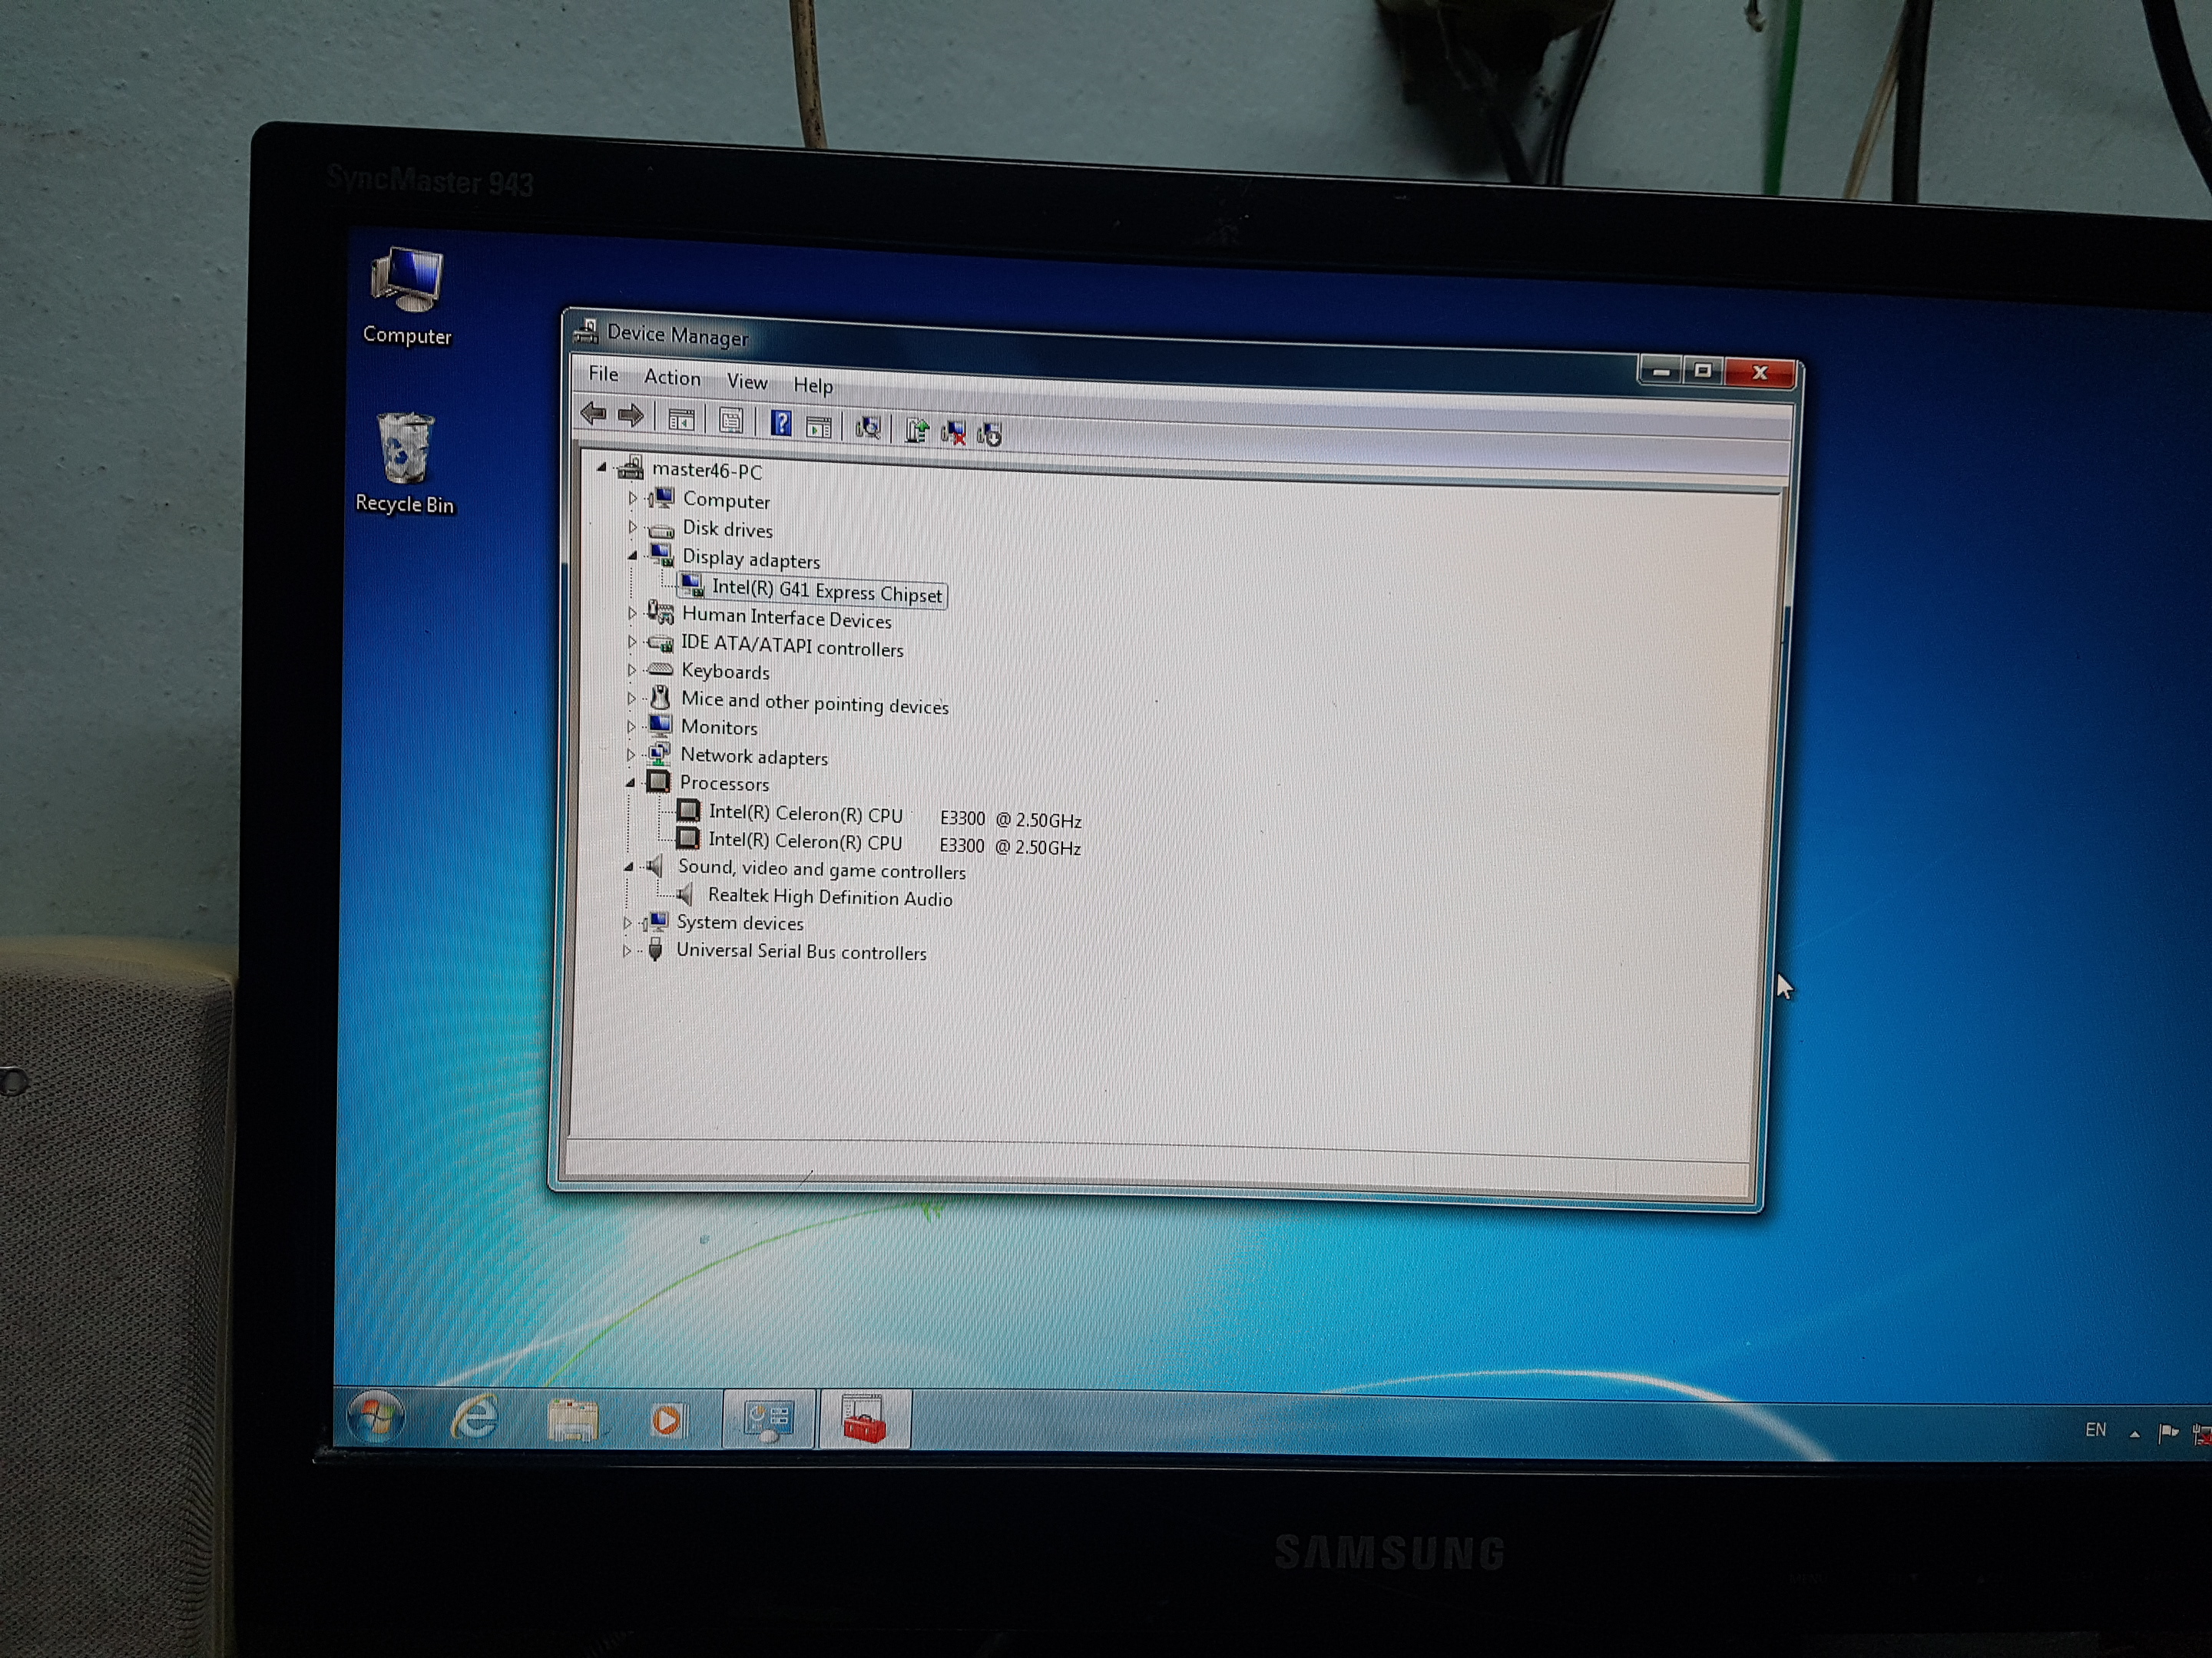Open the Action menu

672,378
